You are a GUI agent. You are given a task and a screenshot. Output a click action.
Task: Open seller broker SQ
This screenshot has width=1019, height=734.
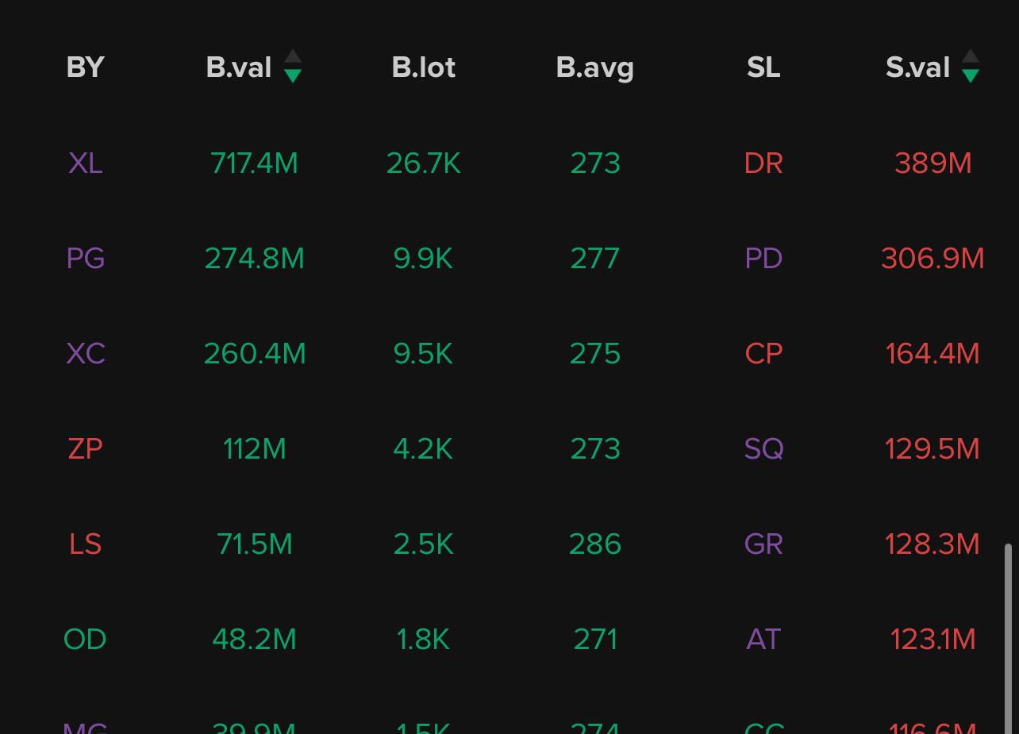click(x=763, y=449)
